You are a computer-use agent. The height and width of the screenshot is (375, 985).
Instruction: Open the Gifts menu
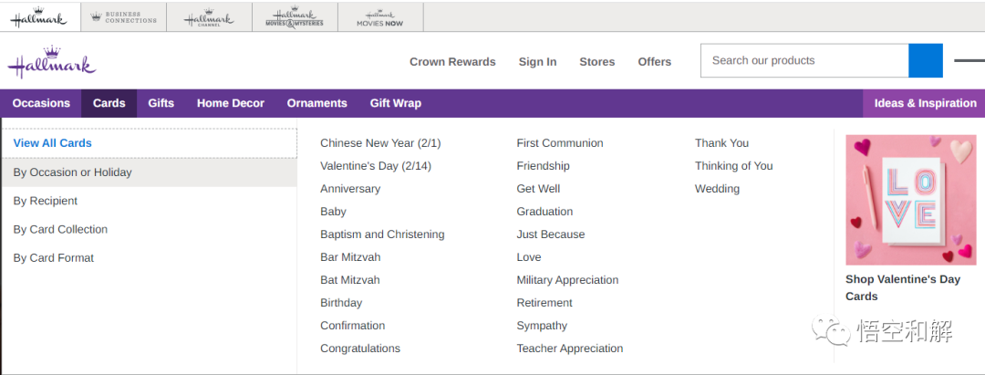tap(161, 103)
